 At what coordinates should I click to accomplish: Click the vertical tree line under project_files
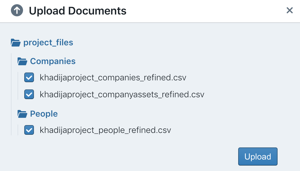tap(11, 94)
